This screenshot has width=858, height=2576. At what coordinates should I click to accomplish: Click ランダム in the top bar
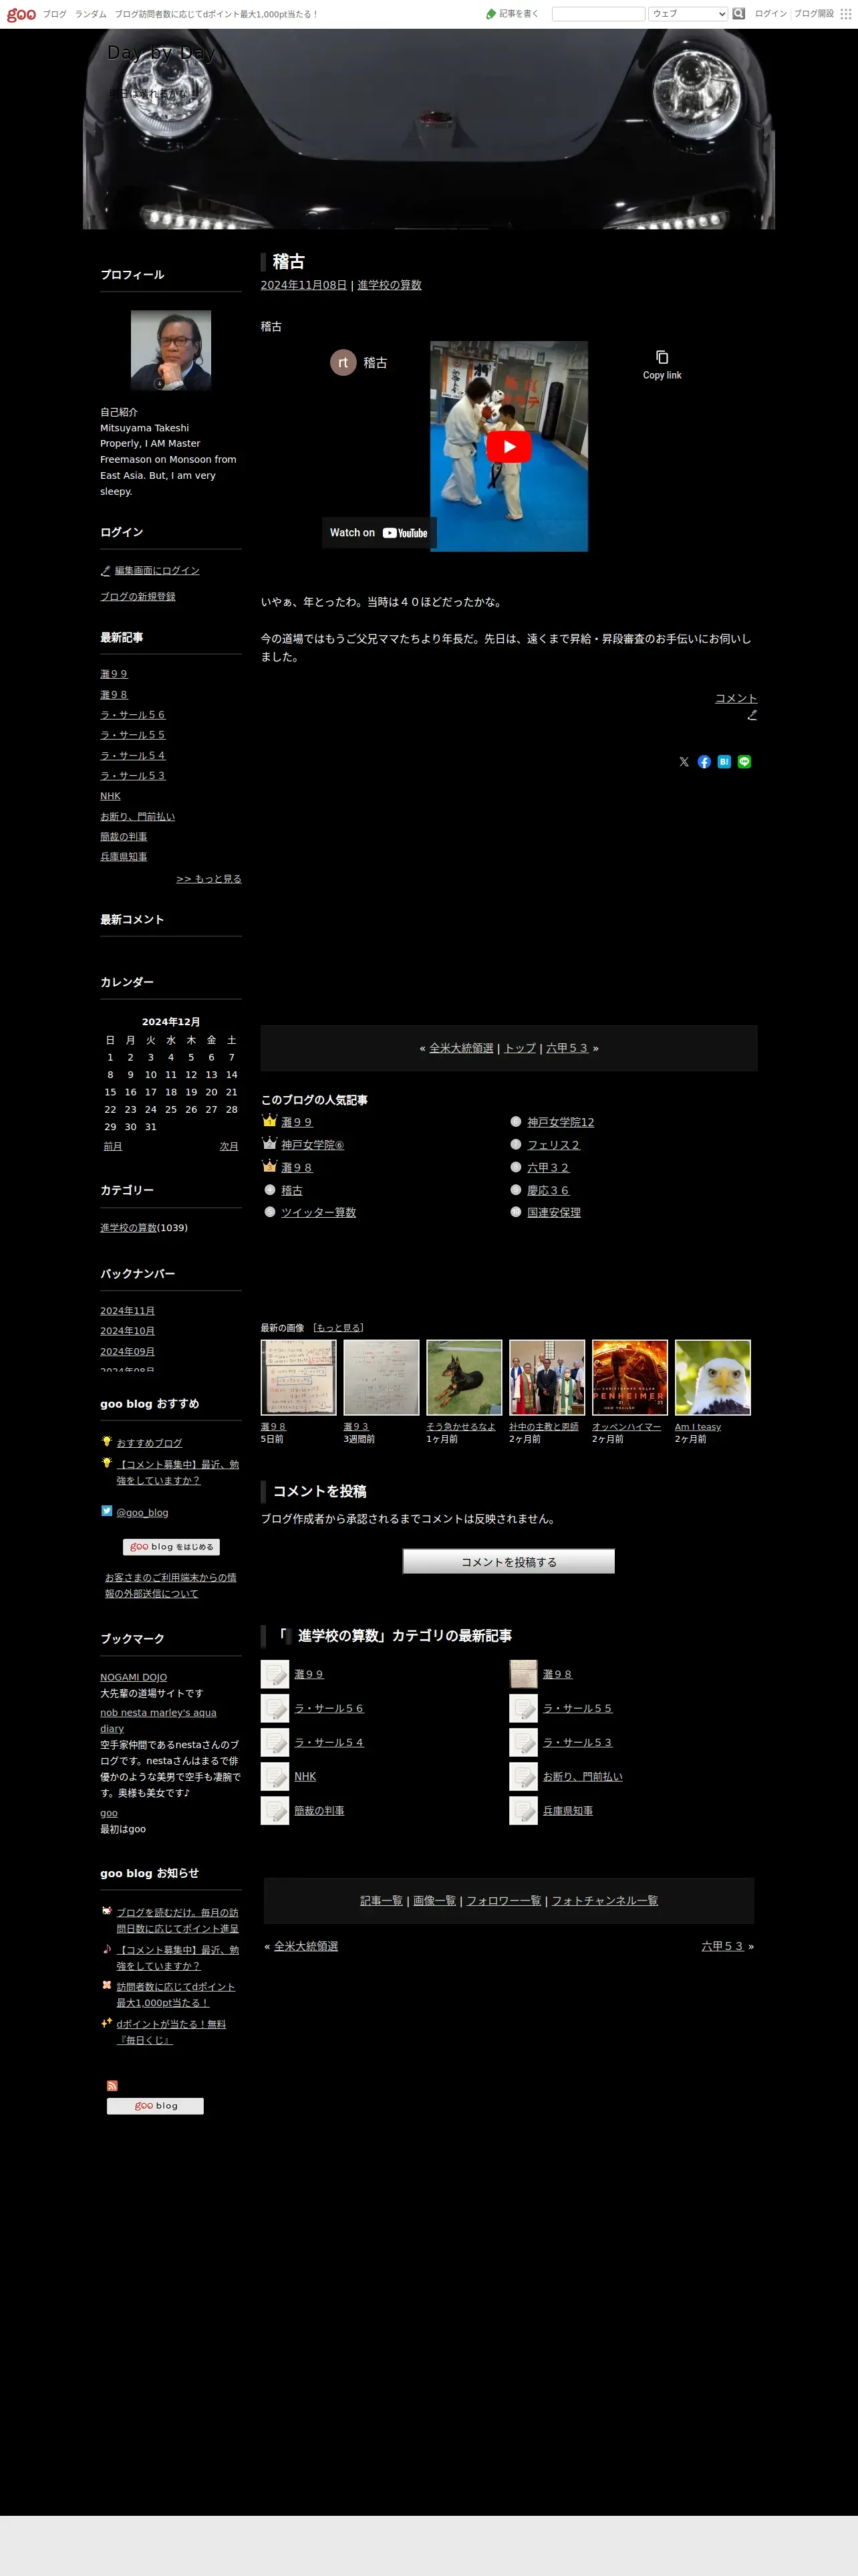coord(91,14)
